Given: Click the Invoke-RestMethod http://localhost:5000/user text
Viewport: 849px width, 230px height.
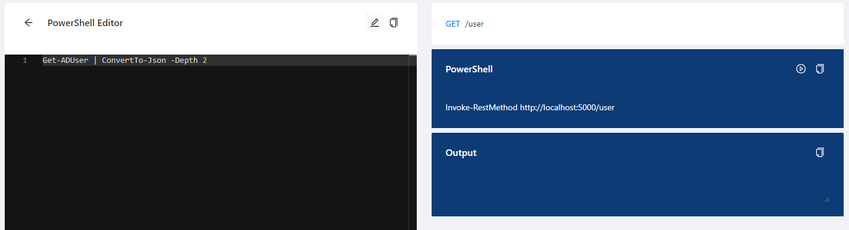Looking at the screenshot, I should 530,107.
